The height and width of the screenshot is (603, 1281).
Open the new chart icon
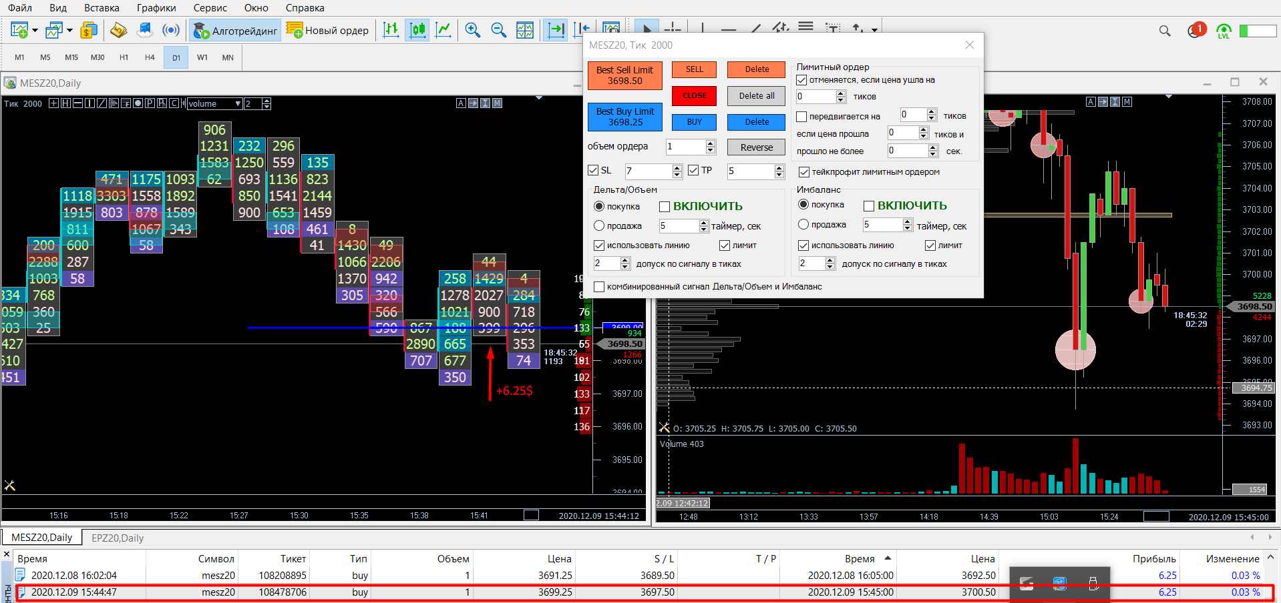[x=19, y=30]
